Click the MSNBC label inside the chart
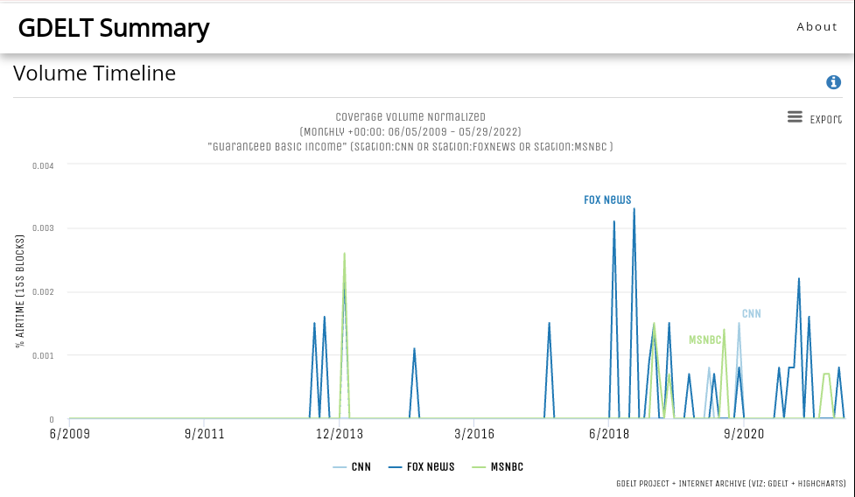855x497 pixels. [704, 340]
